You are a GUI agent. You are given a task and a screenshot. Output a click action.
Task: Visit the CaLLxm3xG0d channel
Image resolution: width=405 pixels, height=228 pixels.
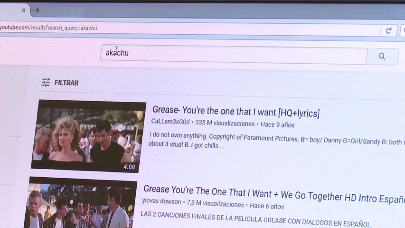click(170, 122)
